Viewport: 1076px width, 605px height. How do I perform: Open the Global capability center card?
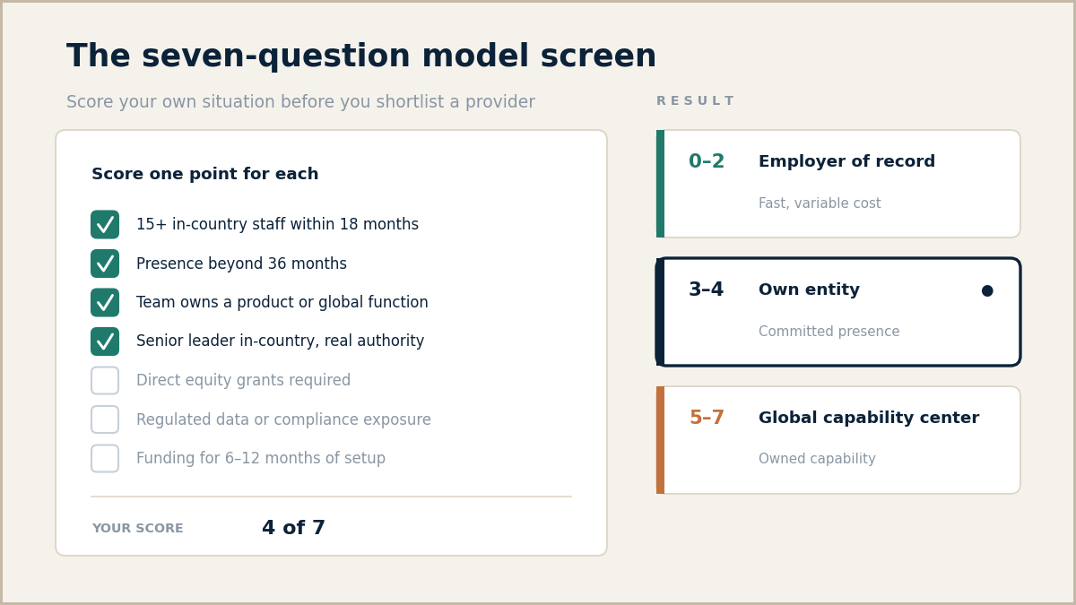point(838,440)
